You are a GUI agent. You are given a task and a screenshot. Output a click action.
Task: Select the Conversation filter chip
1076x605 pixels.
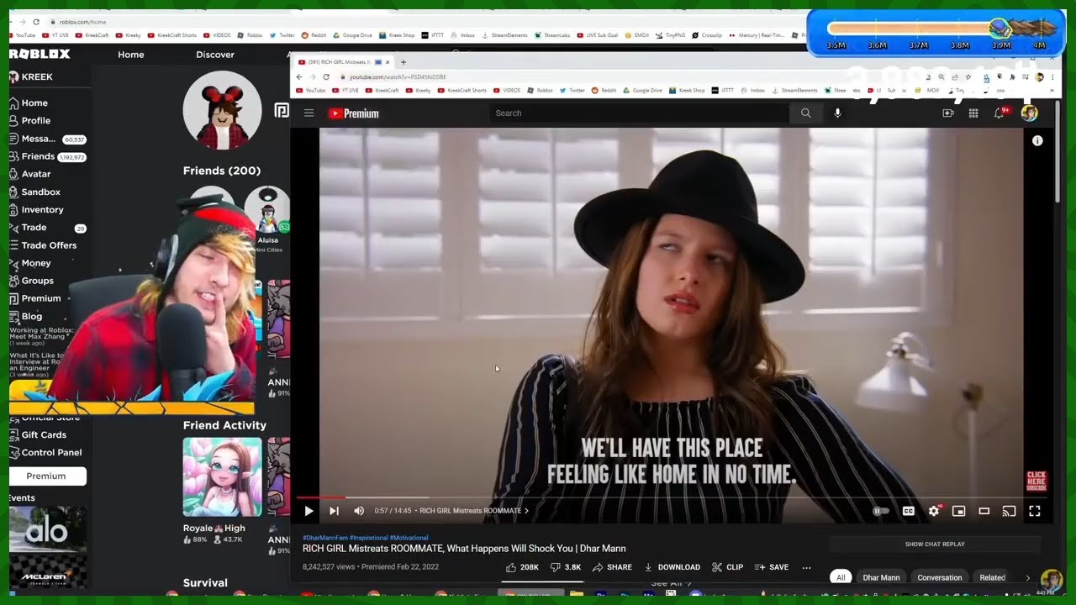pos(940,577)
